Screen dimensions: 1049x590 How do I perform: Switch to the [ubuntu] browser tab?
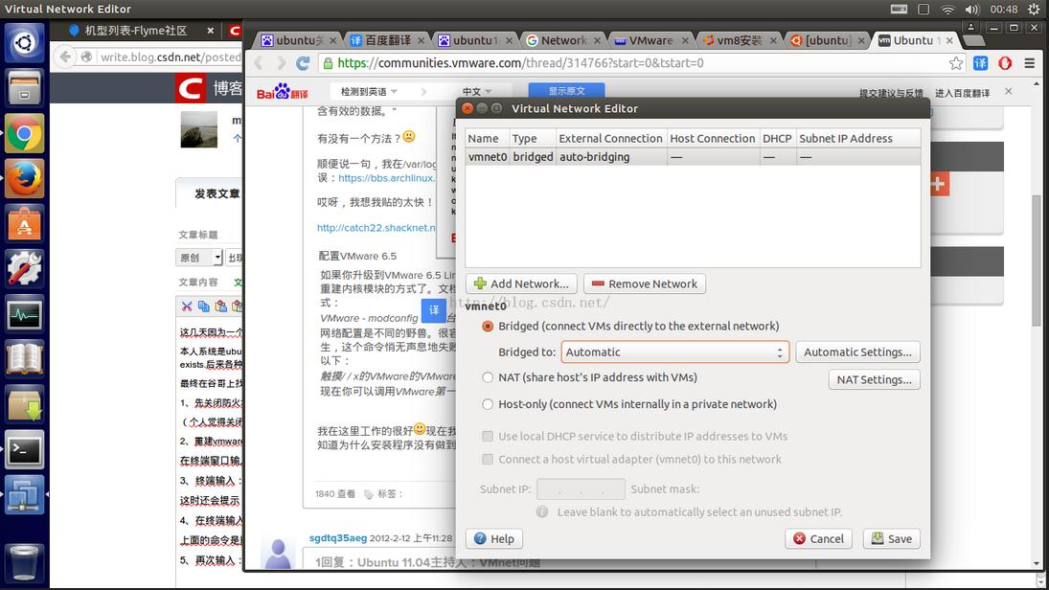click(x=827, y=40)
